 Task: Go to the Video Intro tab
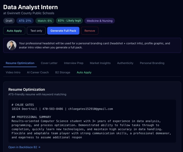tap(13, 72)
